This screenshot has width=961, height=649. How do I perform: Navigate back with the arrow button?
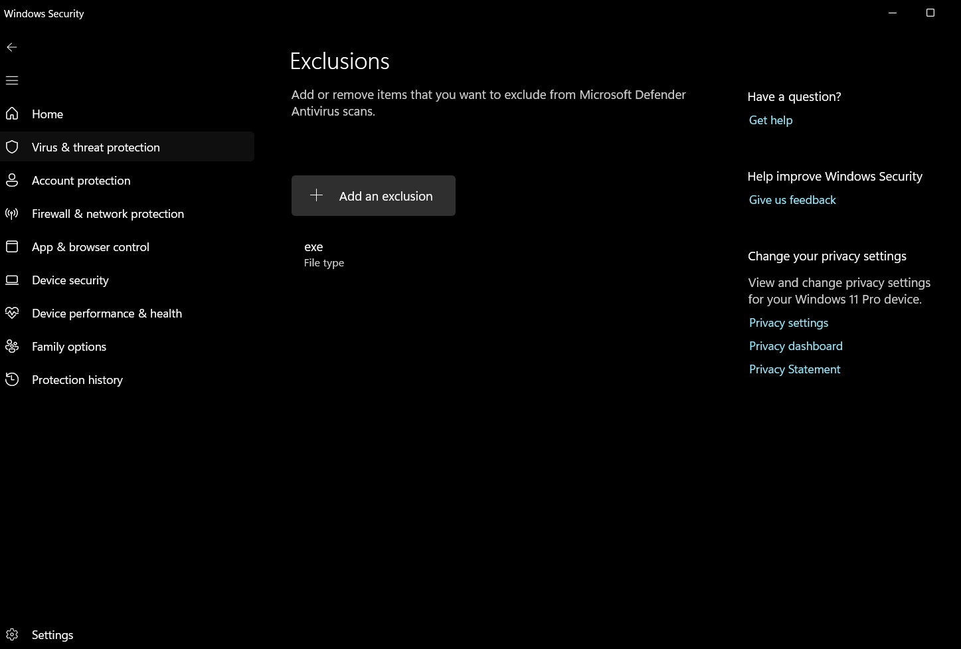(12, 46)
